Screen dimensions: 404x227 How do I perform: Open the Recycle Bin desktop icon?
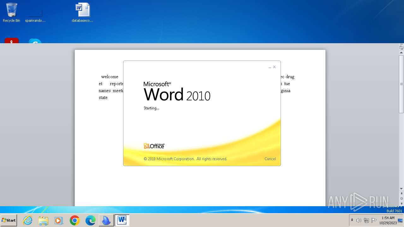coord(11,13)
